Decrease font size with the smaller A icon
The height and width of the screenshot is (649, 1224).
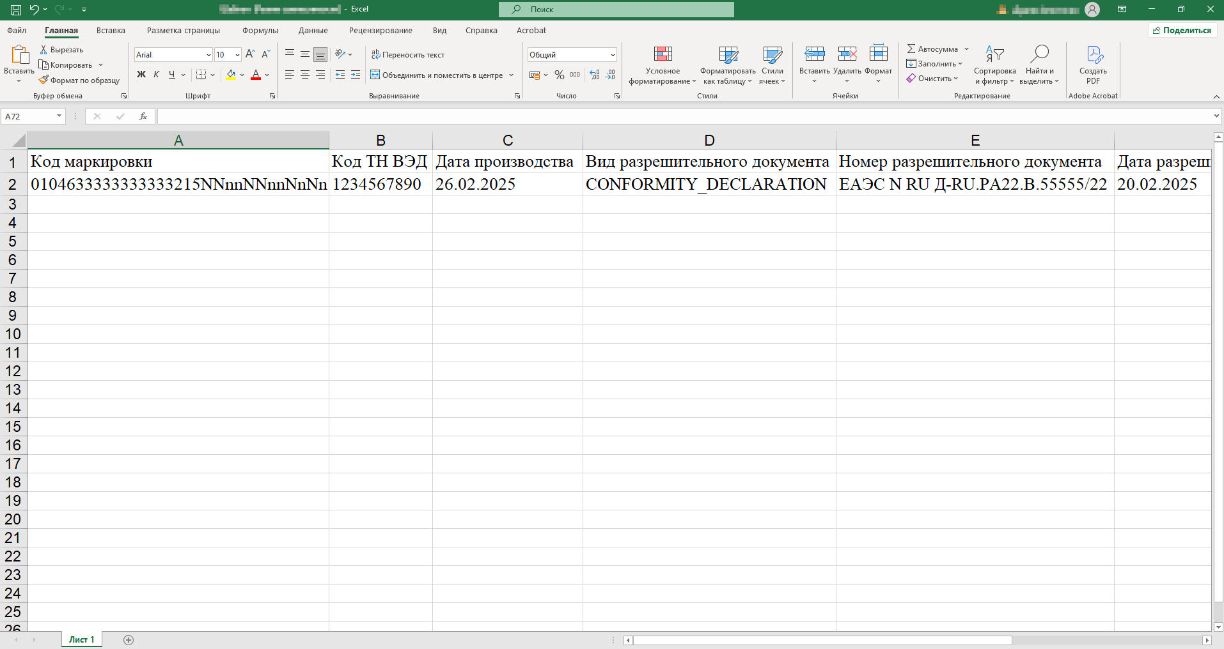click(266, 54)
